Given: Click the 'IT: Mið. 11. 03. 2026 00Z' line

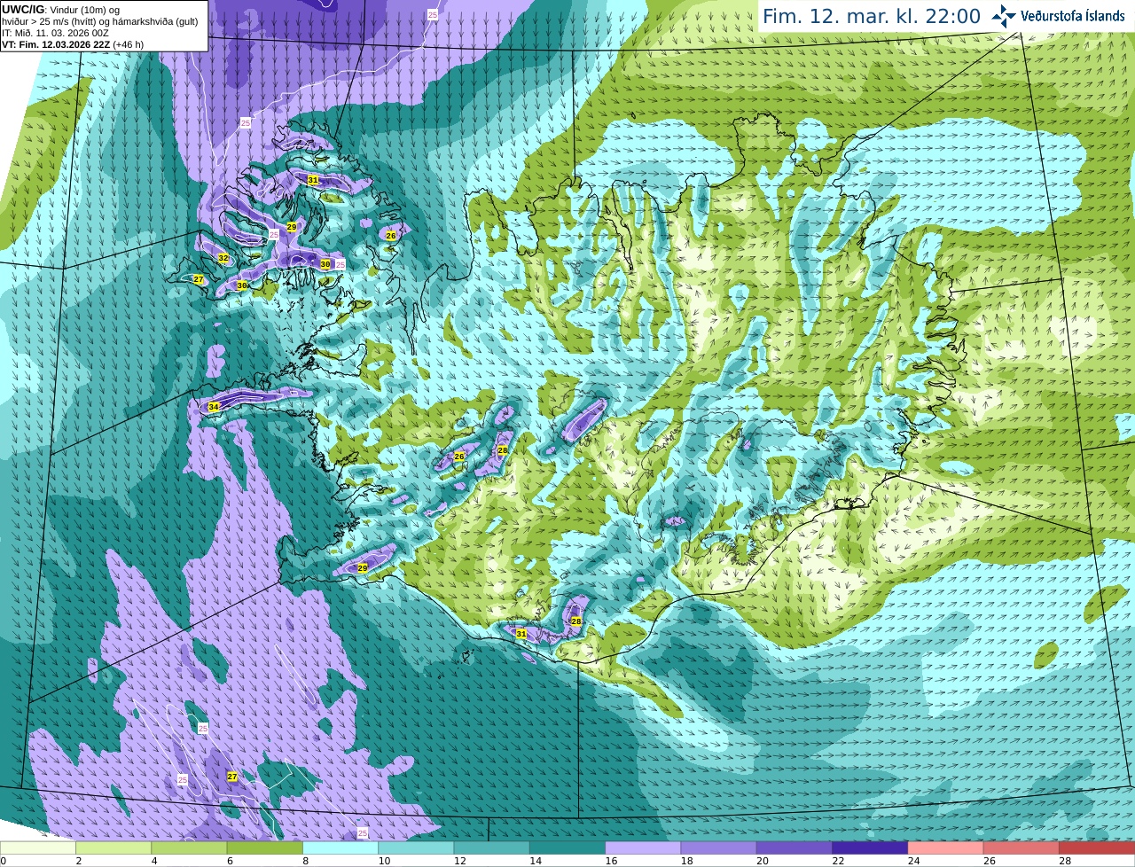Looking at the screenshot, I should pos(55,33).
